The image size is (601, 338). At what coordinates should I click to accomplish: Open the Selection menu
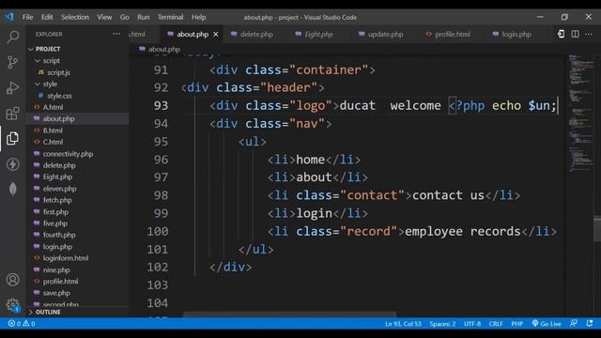click(75, 17)
